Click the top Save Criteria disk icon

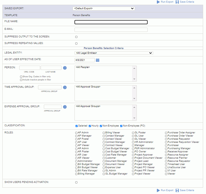pyautogui.click(x=177, y=2)
